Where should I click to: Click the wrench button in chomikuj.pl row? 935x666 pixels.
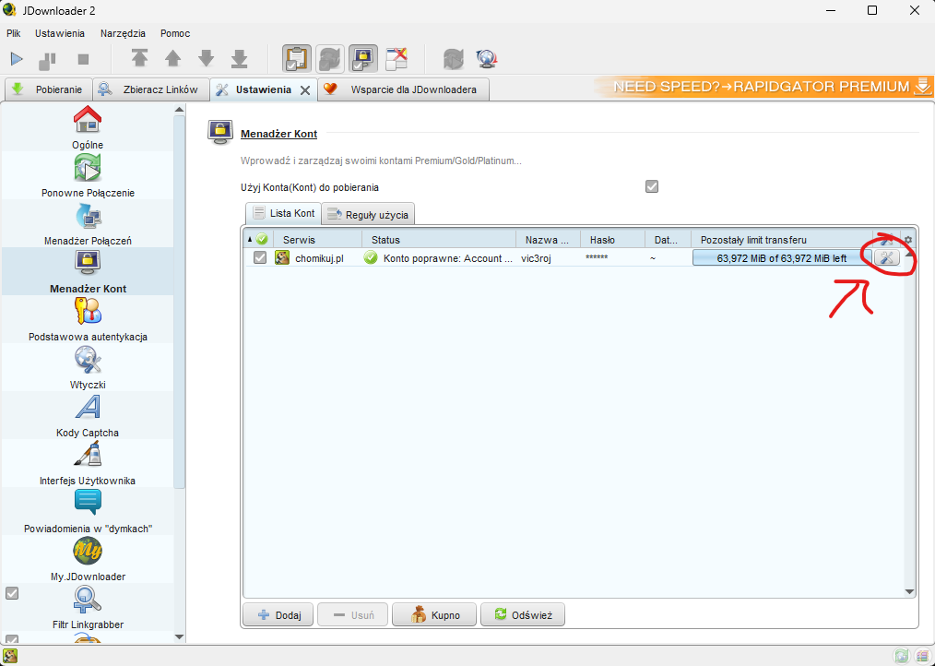[887, 257]
